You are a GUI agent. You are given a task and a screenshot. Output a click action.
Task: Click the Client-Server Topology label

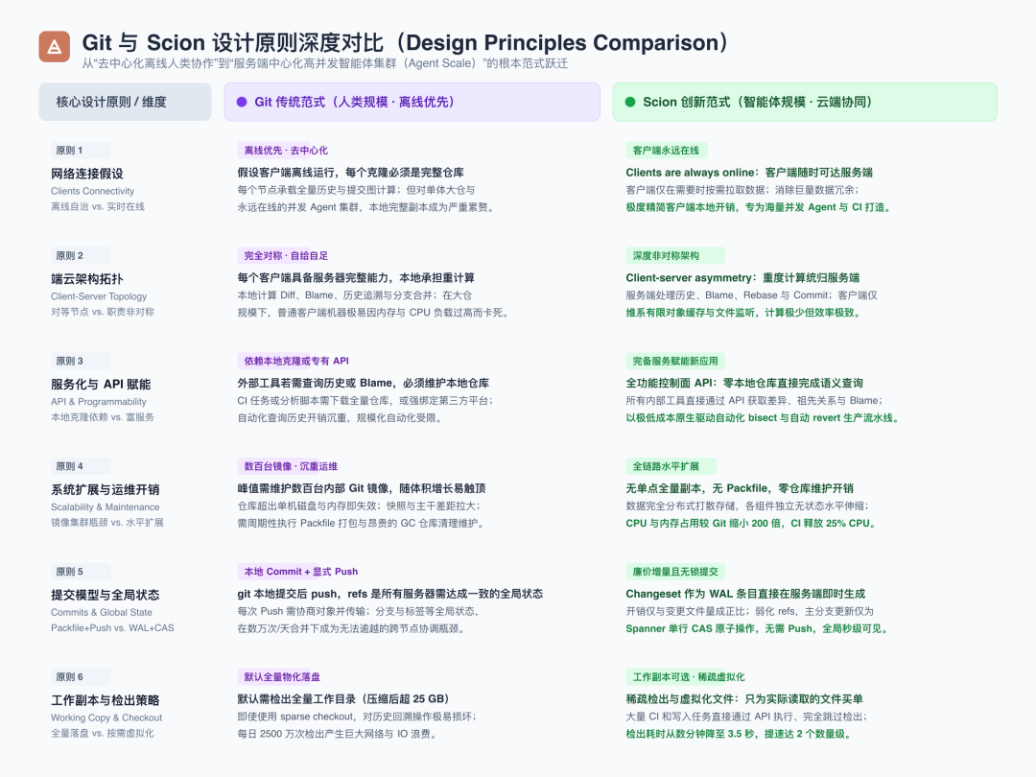click(99, 296)
